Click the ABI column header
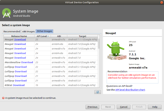The height and width of the screenshot is (111, 164). coord(59,36)
